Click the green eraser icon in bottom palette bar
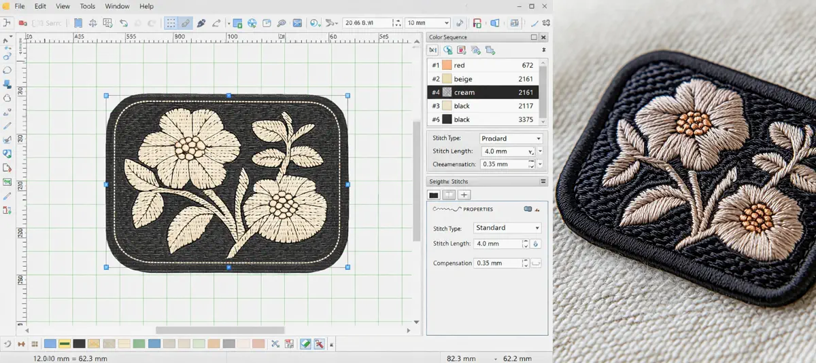The height and width of the screenshot is (363, 816). pos(305,344)
